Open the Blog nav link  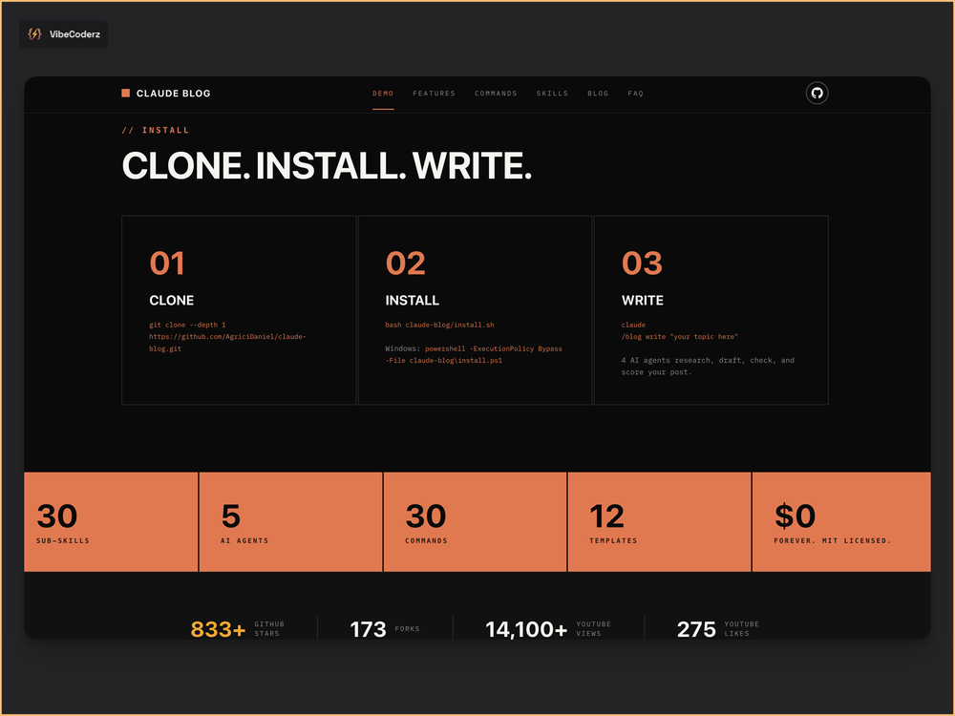[x=598, y=94]
